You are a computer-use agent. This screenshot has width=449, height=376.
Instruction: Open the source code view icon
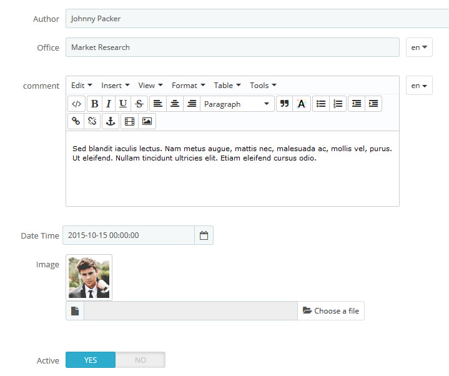[76, 104]
